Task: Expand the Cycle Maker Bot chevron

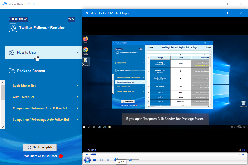Action: pos(77,86)
